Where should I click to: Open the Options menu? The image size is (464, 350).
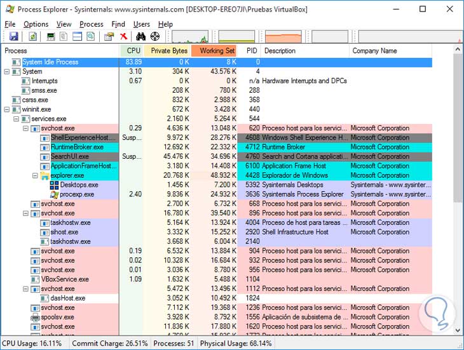[36, 24]
